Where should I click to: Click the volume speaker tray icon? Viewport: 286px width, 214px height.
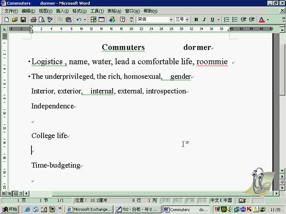pyautogui.click(x=230, y=209)
